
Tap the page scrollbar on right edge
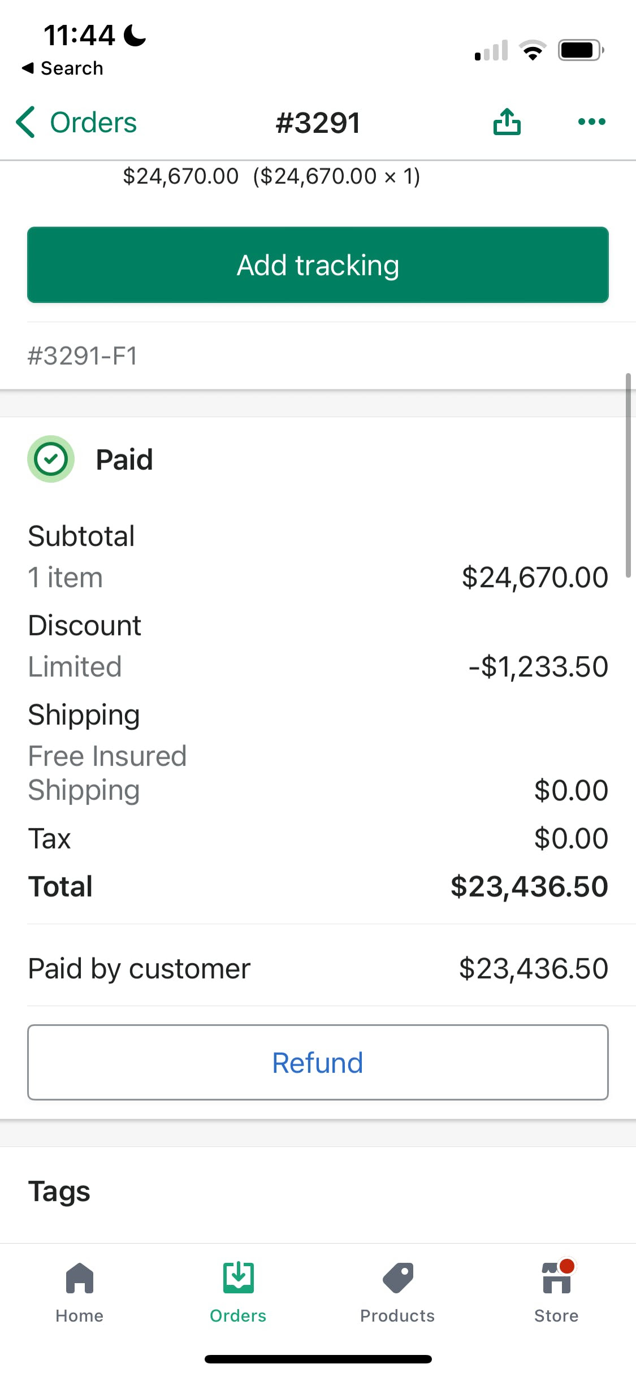click(x=628, y=475)
